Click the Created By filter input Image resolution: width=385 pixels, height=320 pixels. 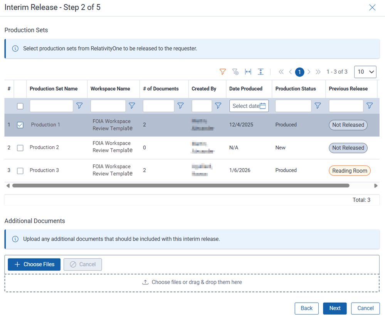point(202,106)
